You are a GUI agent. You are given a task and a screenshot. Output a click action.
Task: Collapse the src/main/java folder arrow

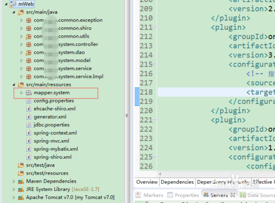pos(14,12)
